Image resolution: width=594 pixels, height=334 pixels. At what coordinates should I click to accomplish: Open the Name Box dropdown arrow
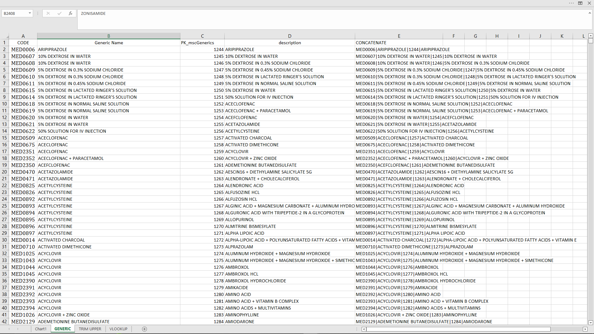(30, 13)
